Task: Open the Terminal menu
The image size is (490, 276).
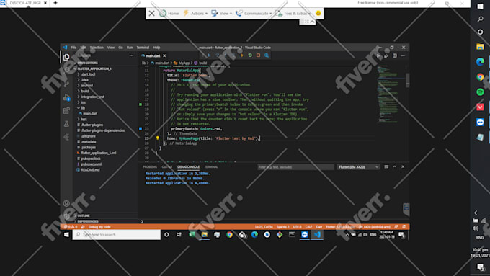Action: [143, 48]
